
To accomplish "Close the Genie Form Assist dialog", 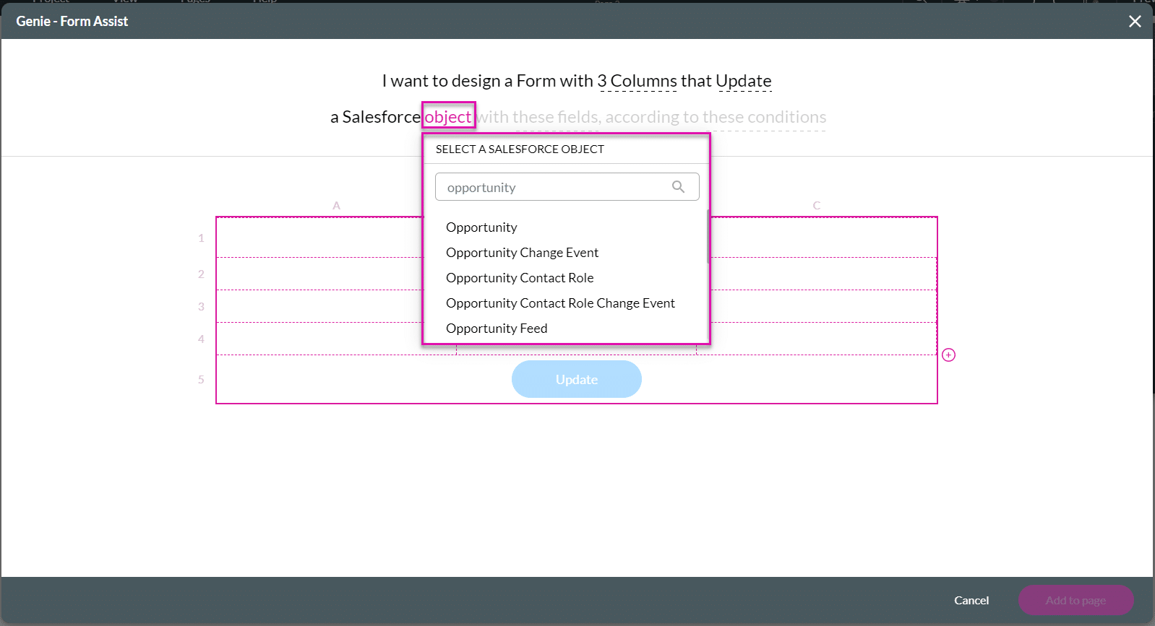I will 1135,22.
